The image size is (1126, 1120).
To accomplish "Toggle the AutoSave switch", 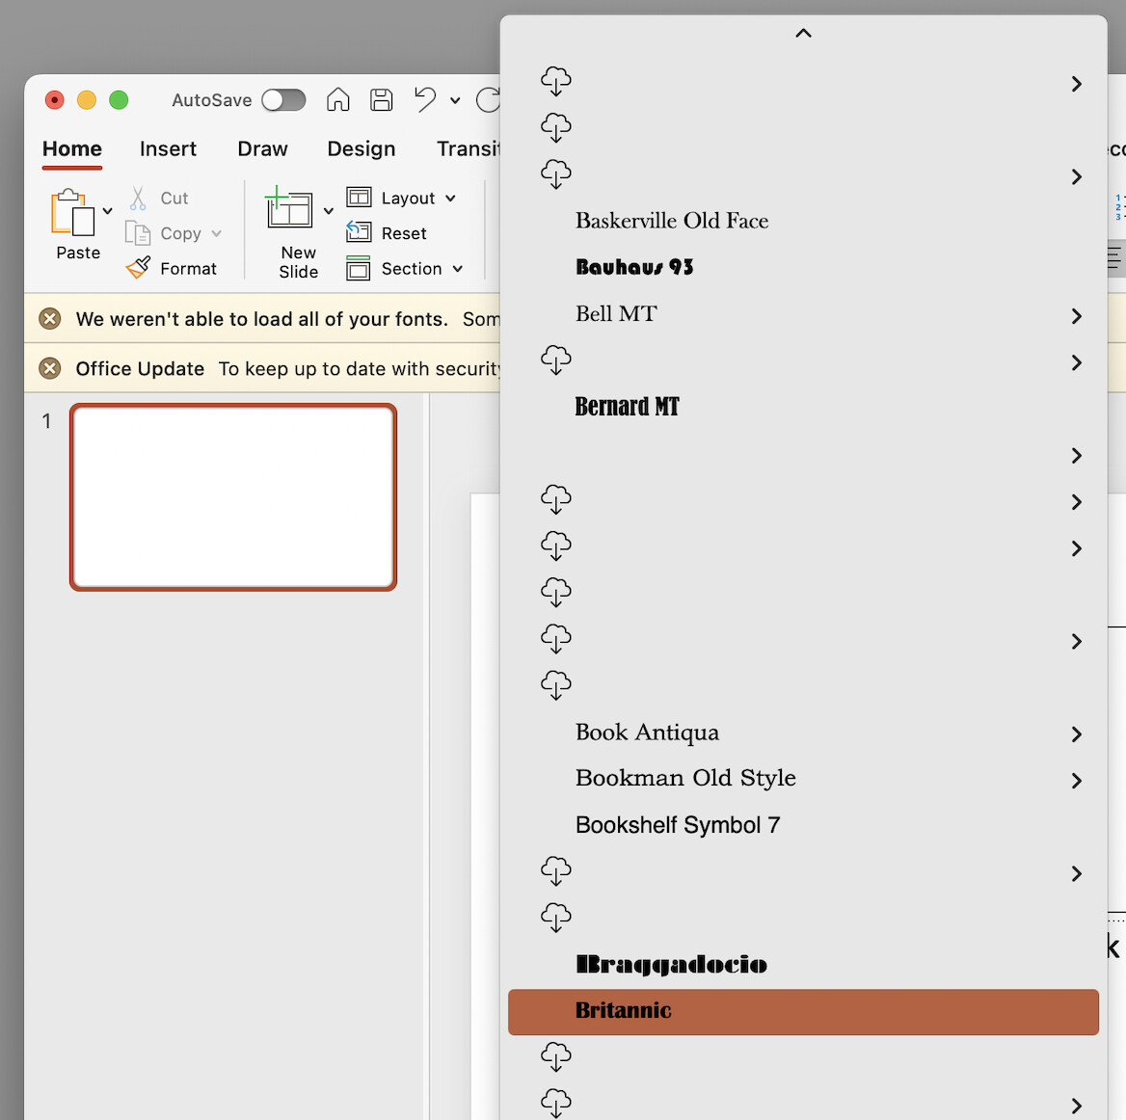I will click(x=283, y=100).
